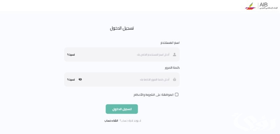Click the الموافقة على الشروط والأحكام label text
The image size is (280, 134).
[x=154, y=95]
